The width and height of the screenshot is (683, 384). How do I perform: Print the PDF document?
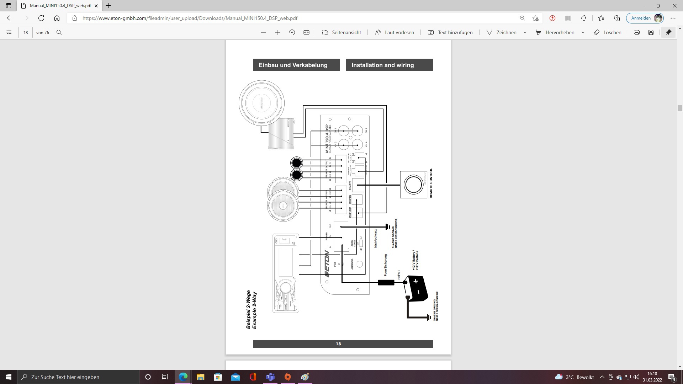[637, 32]
